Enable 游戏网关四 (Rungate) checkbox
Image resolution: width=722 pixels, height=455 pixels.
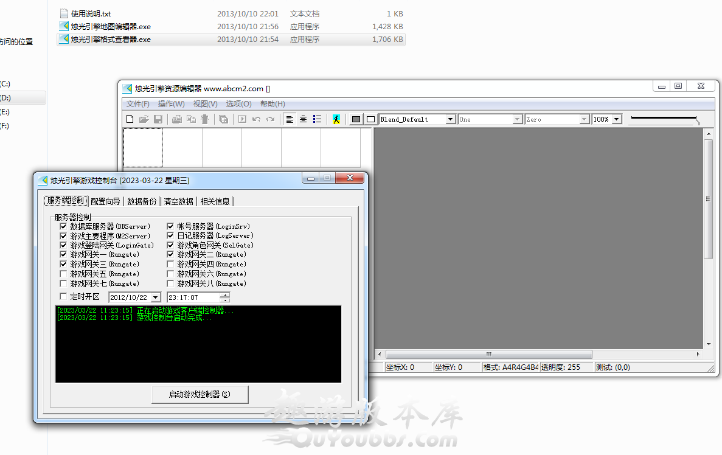click(x=170, y=264)
